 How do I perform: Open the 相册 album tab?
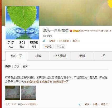82,56
